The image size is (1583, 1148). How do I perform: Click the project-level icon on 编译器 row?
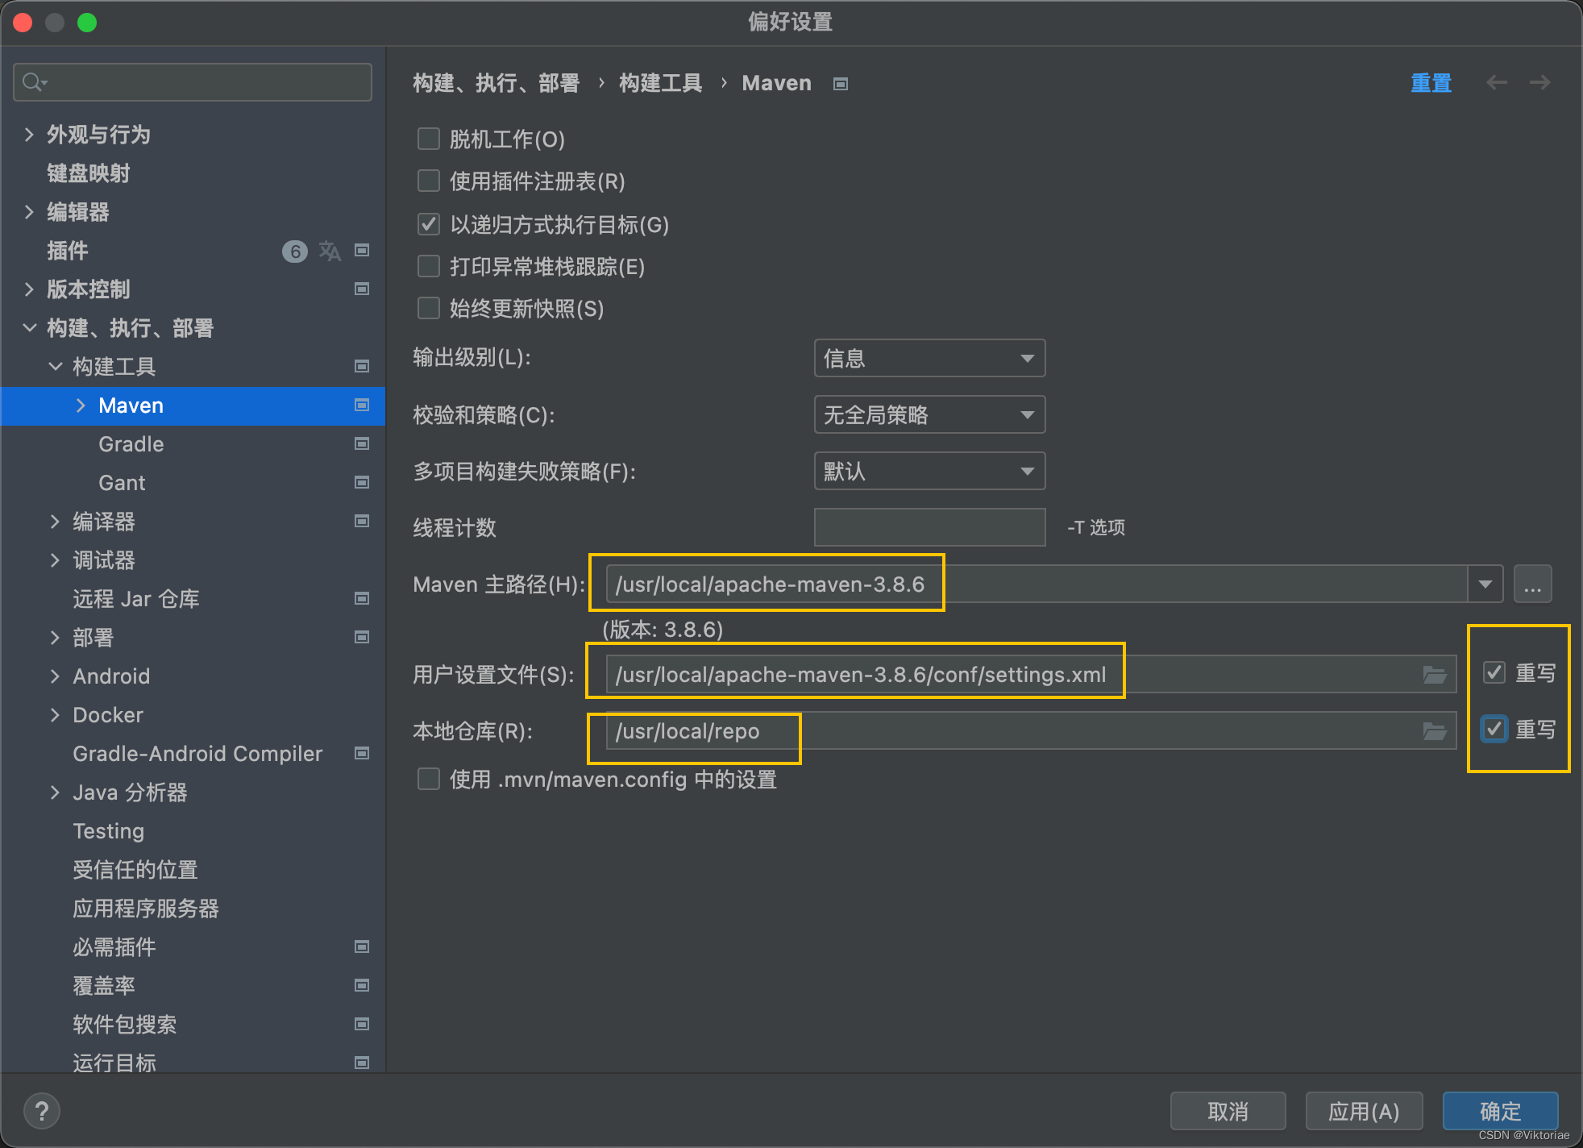click(362, 521)
